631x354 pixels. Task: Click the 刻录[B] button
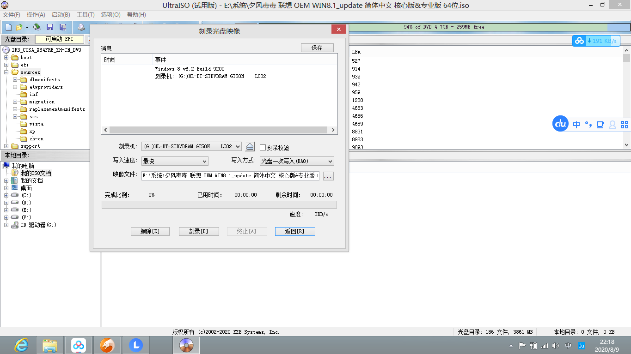point(199,231)
